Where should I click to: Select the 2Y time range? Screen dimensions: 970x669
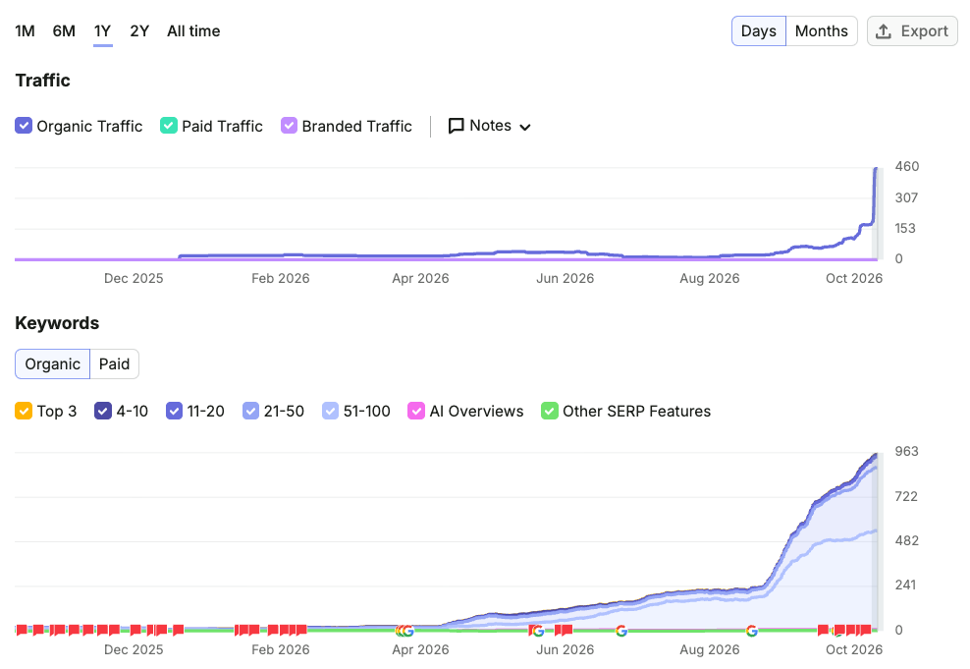pyautogui.click(x=139, y=30)
